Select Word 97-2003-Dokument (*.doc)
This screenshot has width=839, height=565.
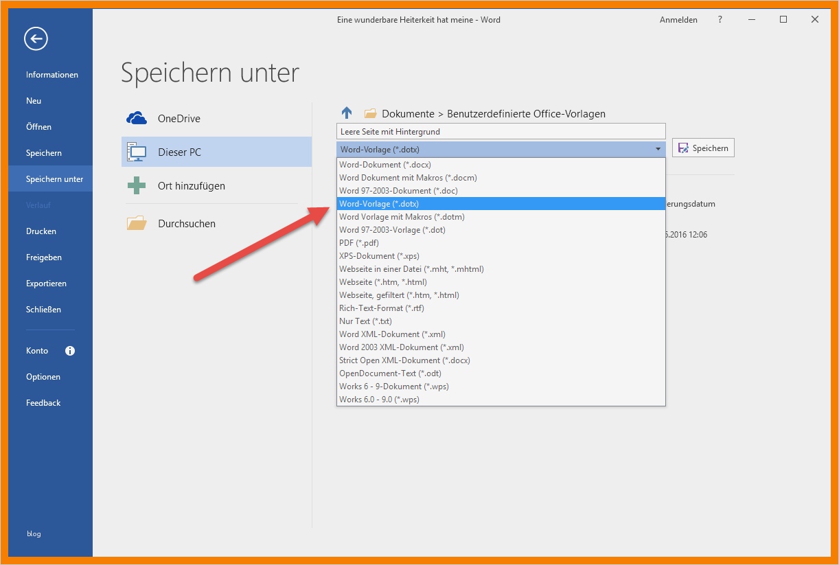[501, 191]
